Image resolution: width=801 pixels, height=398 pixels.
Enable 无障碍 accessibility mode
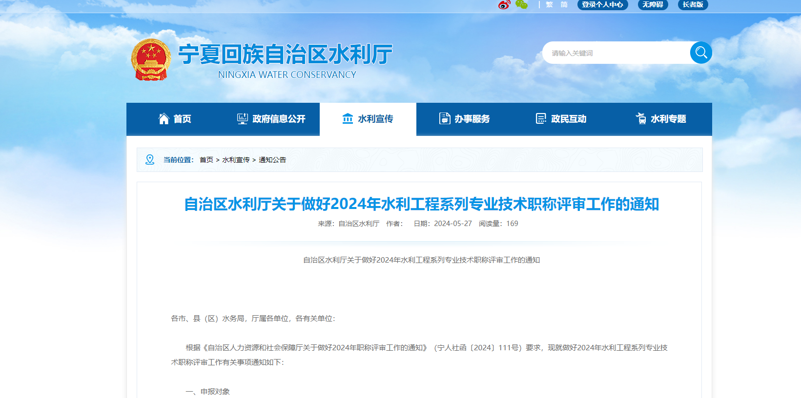[x=653, y=5]
